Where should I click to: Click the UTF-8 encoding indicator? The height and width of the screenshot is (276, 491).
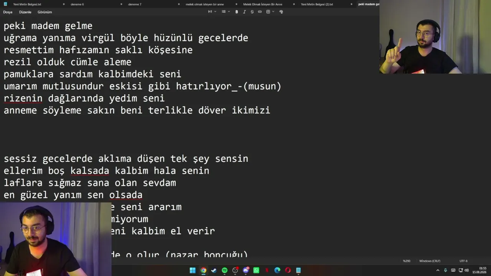pos(463,261)
